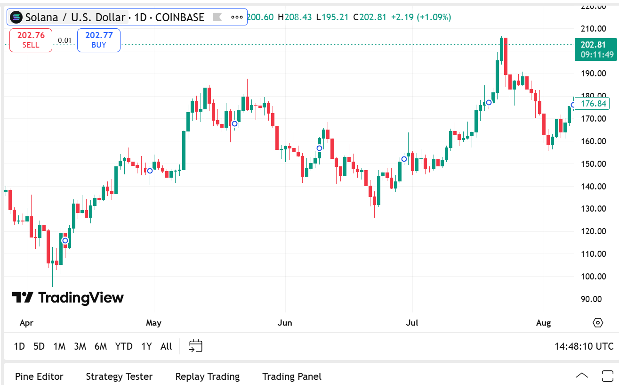Open the Strategy Tester tab

[119, 377]
